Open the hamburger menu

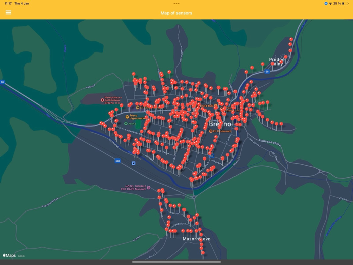coord(9,13)
